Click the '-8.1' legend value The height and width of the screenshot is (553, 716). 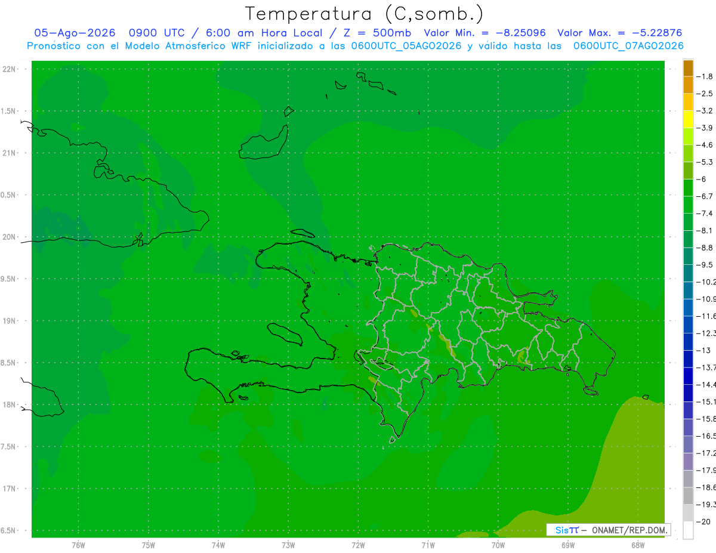(x=705, y=230)
